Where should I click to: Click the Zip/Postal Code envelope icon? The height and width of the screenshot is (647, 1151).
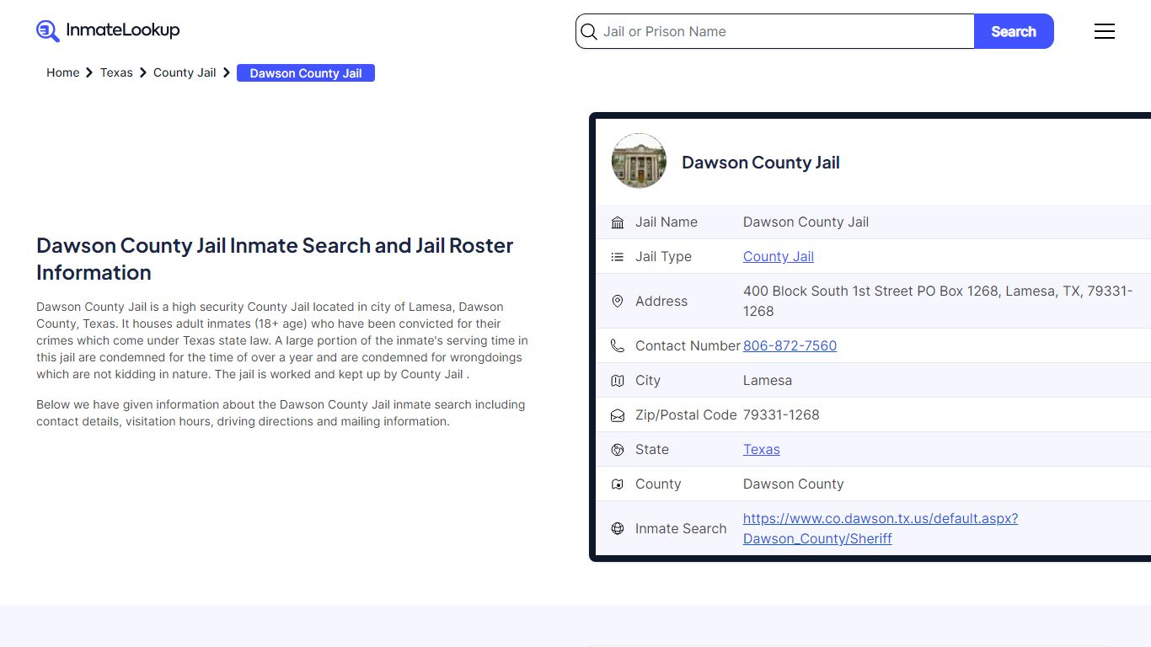618,415
